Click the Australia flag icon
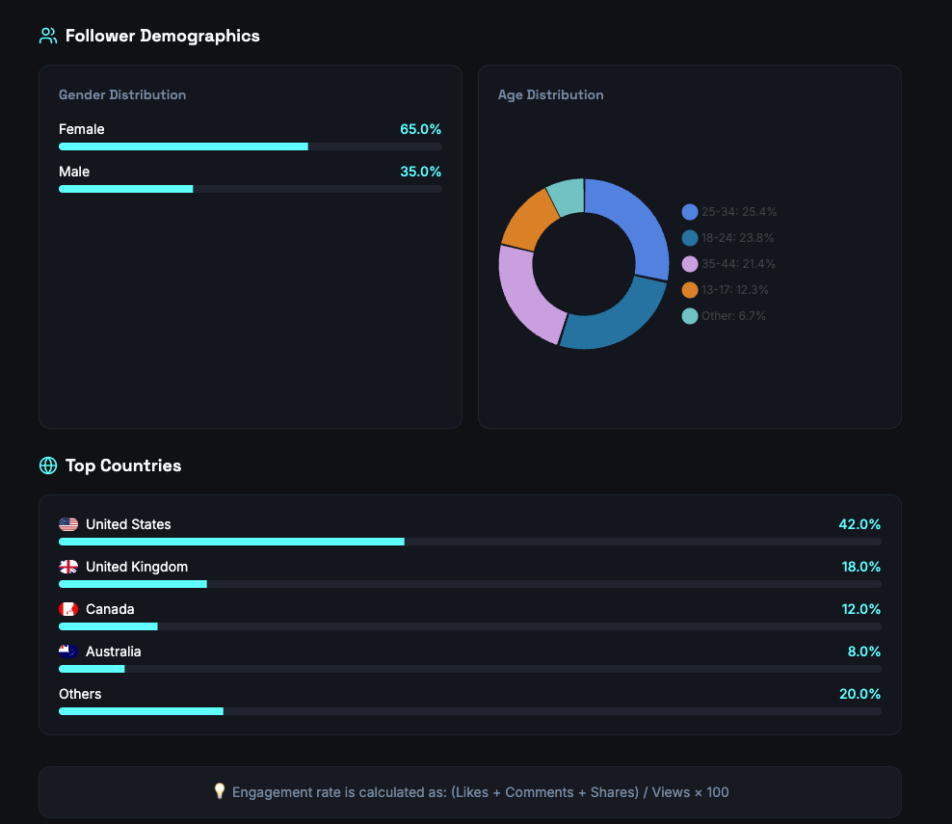 [67, 651]
